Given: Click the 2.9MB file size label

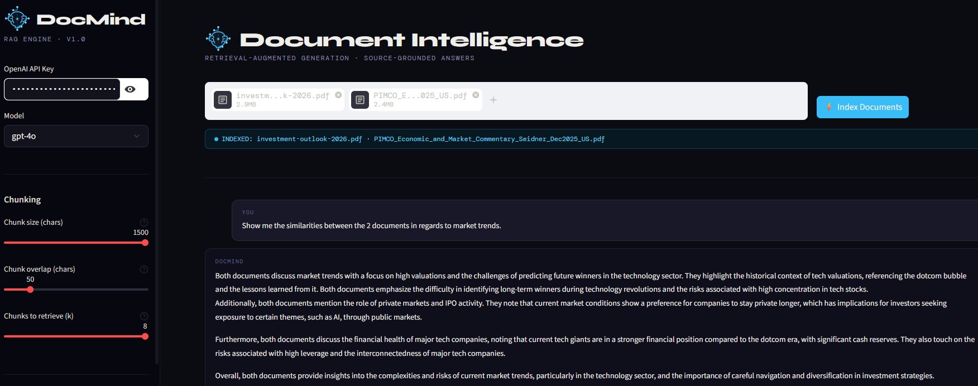Looking at the screenshot, I should coord(246,105).
